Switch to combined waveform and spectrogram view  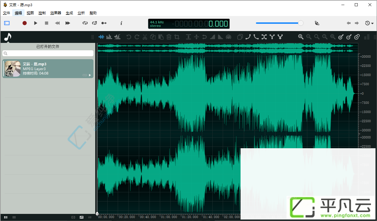[x=117, y=37]
